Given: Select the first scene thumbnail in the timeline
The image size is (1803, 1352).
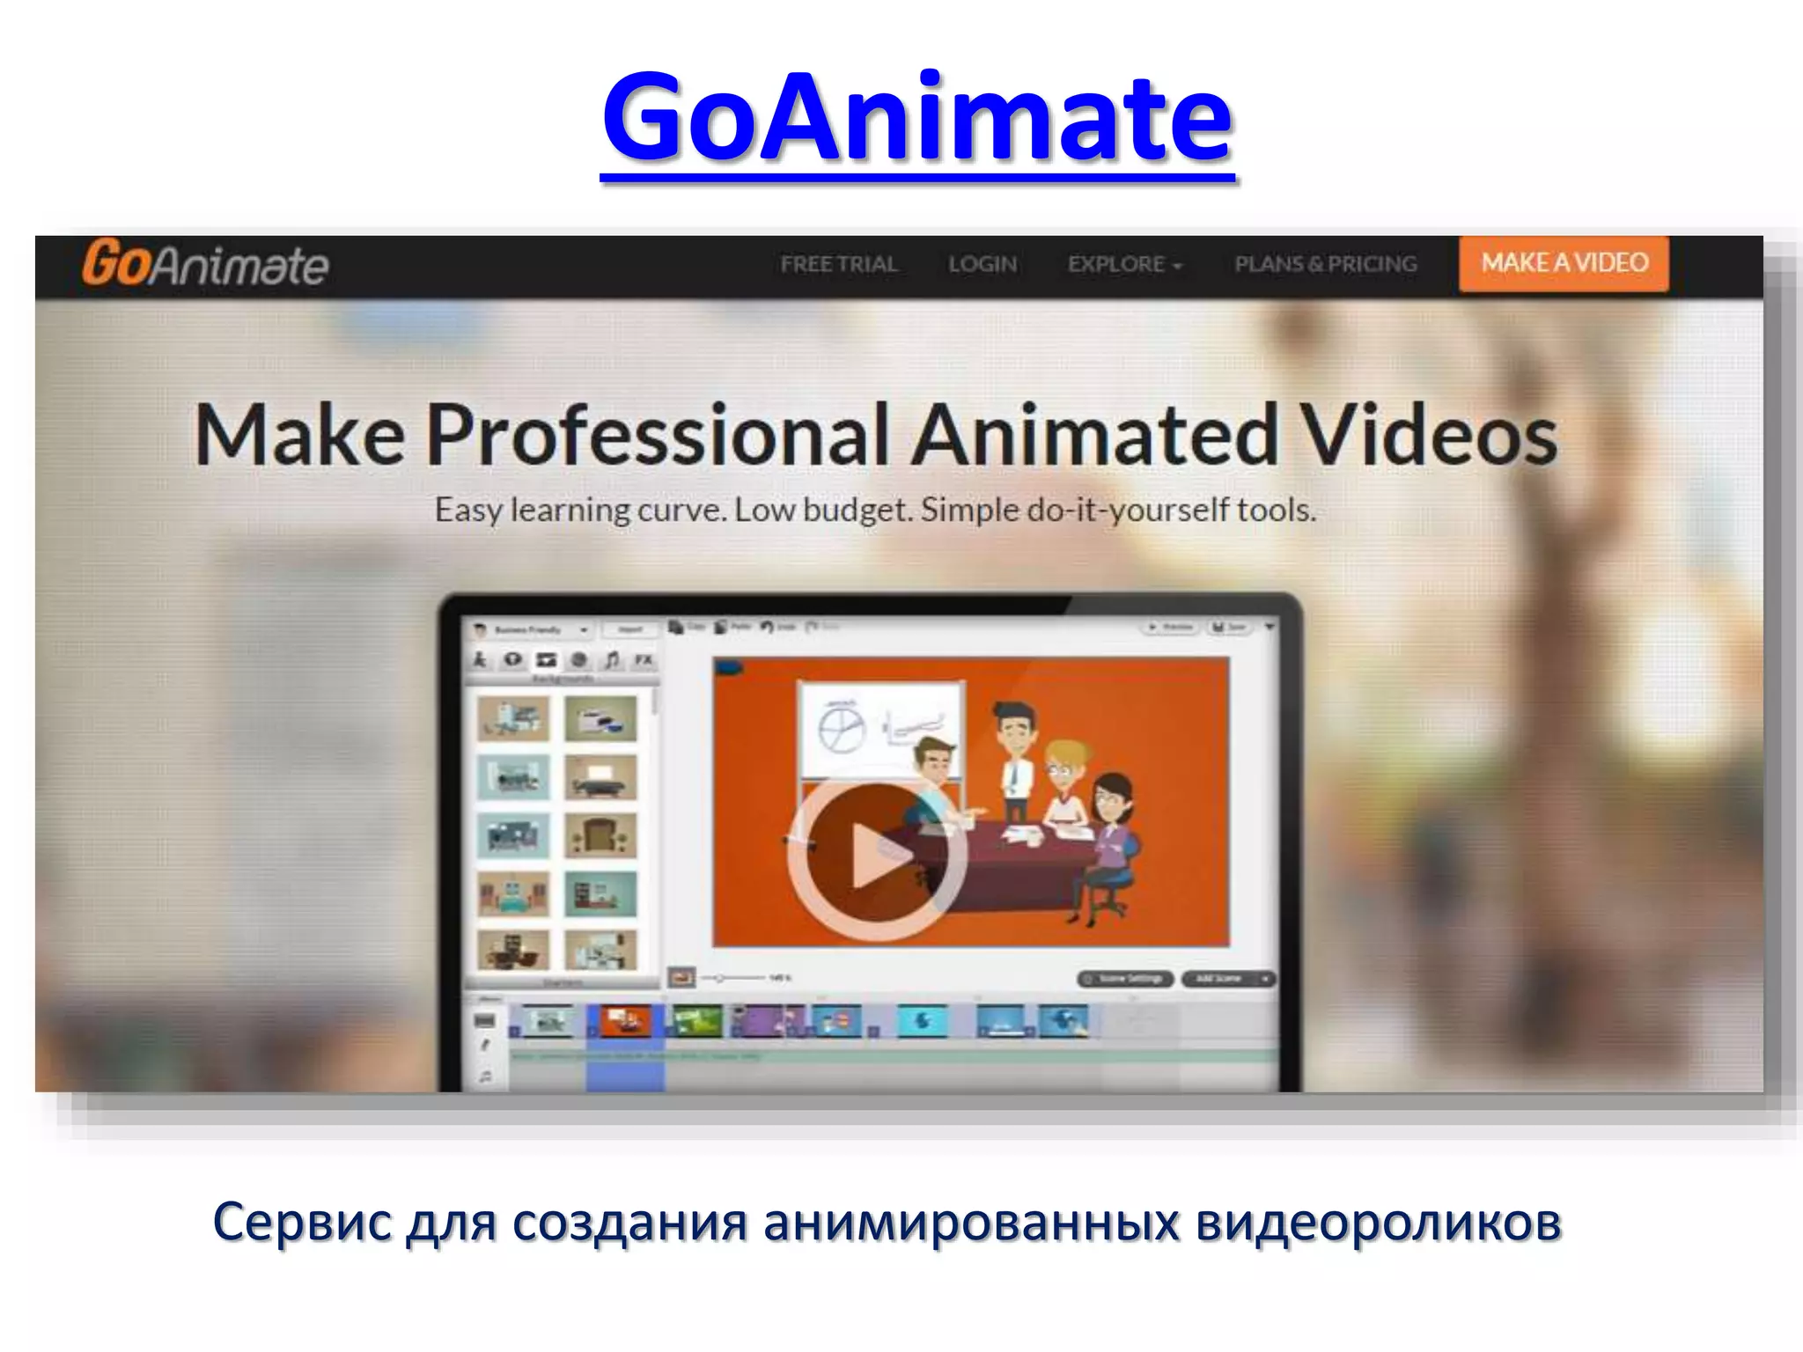Looking at the screenshot, I should pos(548,1021).
